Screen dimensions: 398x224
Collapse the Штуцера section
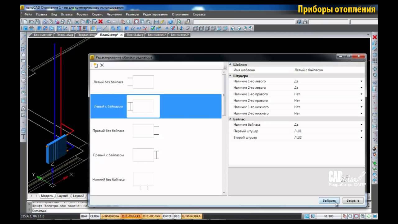(x=230, y=76)
